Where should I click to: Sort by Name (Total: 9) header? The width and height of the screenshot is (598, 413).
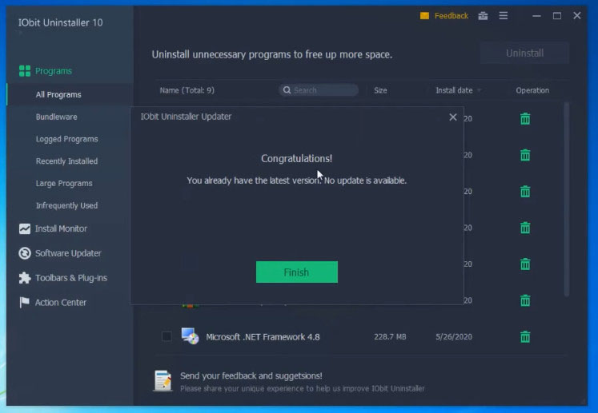click(x=187, y=90)
